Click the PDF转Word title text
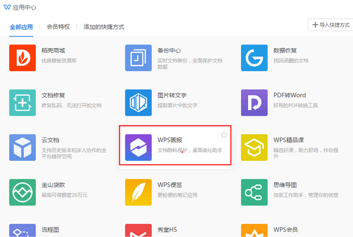 click(x=290, y=95)
